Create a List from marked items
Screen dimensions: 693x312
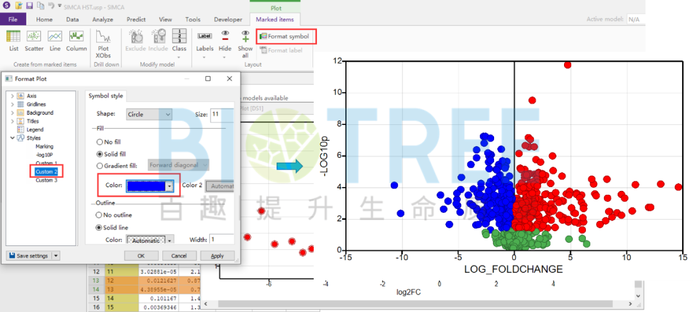pyautogui.click(x=13, y=40)
